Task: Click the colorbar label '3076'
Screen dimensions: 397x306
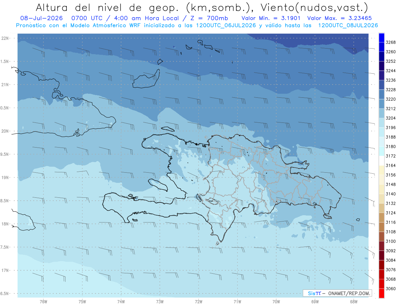Action: [391, 270]
